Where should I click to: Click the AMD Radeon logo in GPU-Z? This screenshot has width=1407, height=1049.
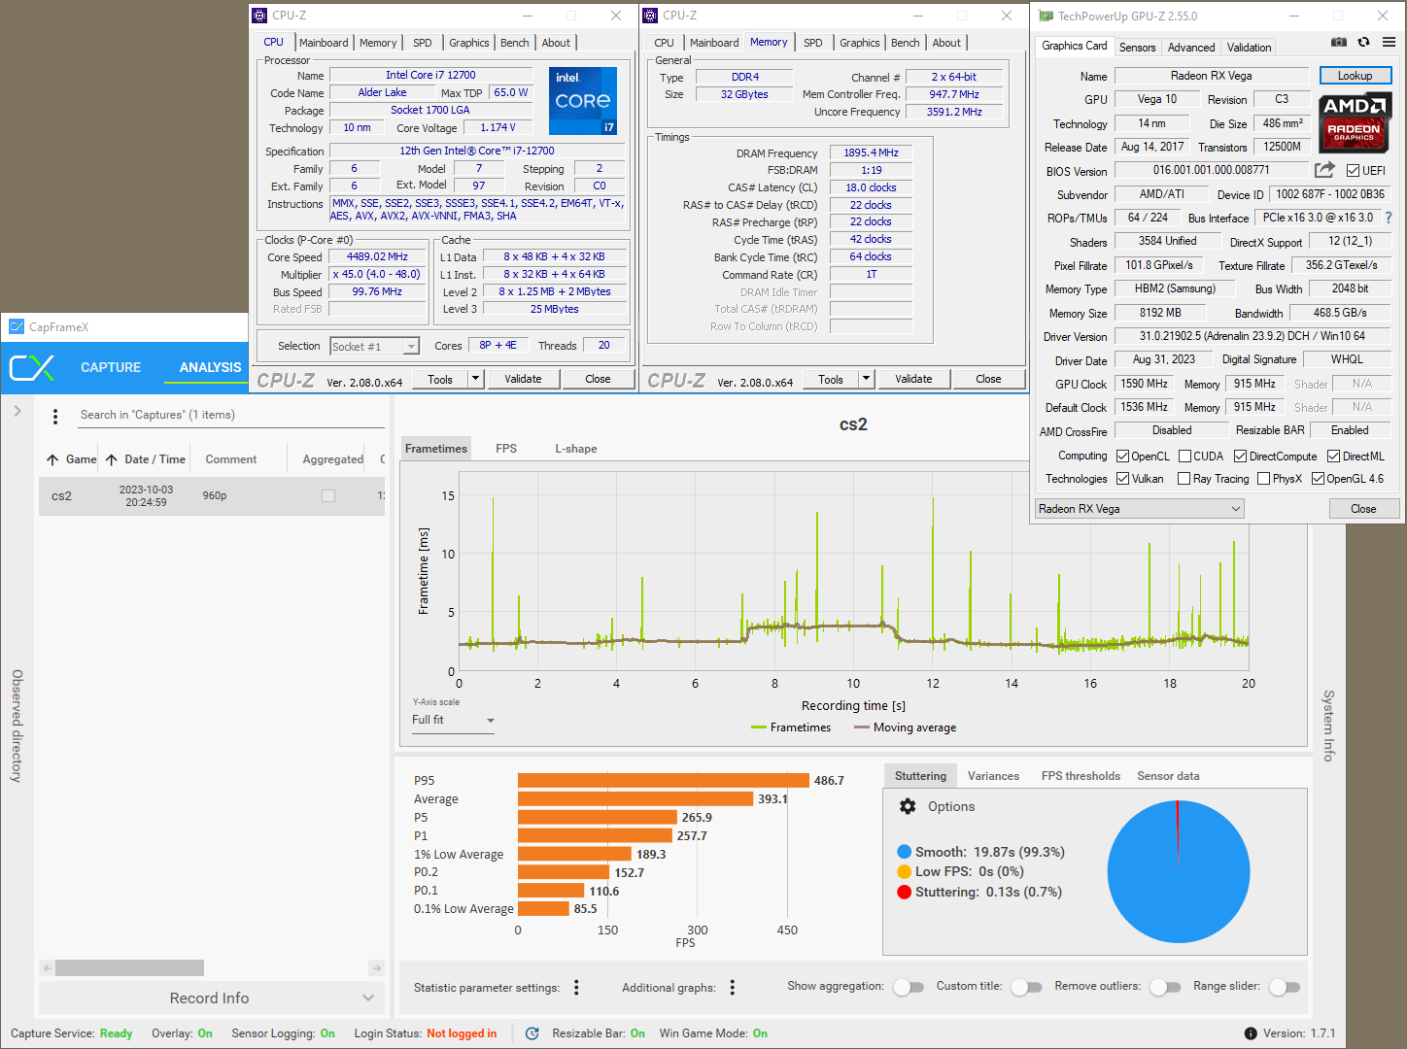point(1355,120)
